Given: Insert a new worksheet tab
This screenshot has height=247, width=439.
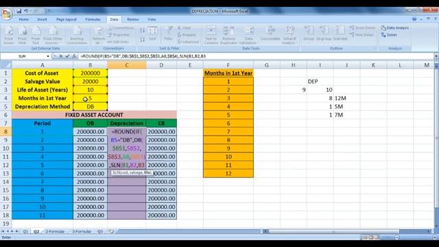Looking at the screenshot, I should [111, 232].
